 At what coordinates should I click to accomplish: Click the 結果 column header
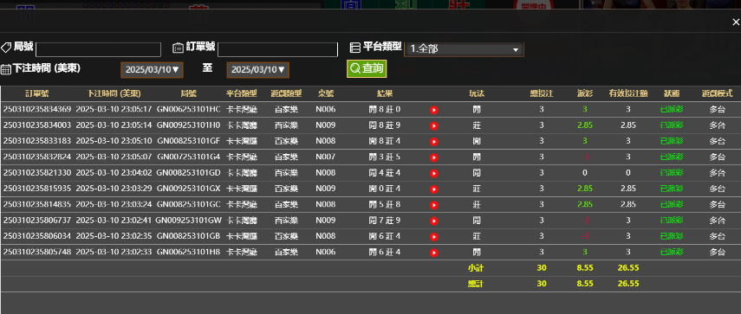pyautogui.click(x=385, y=93)
